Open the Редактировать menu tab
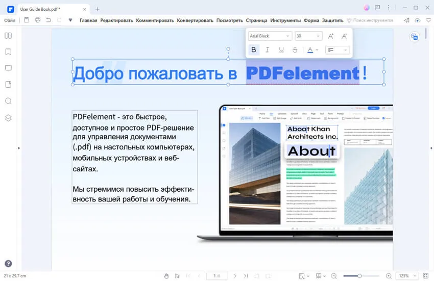 pos(116,20)
